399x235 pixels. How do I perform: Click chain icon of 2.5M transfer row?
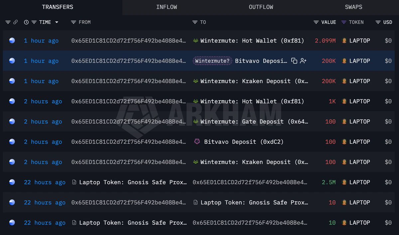point(12,182)
